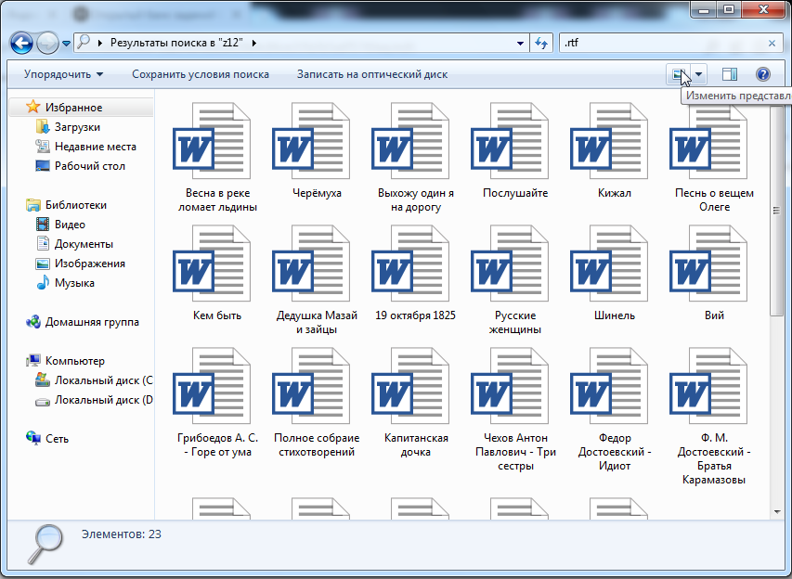Screen dimensions: 792x579
Task: Open the Документы library
Action: click(x=74, y=244)
